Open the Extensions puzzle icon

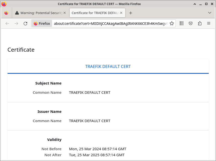[200, 23]
